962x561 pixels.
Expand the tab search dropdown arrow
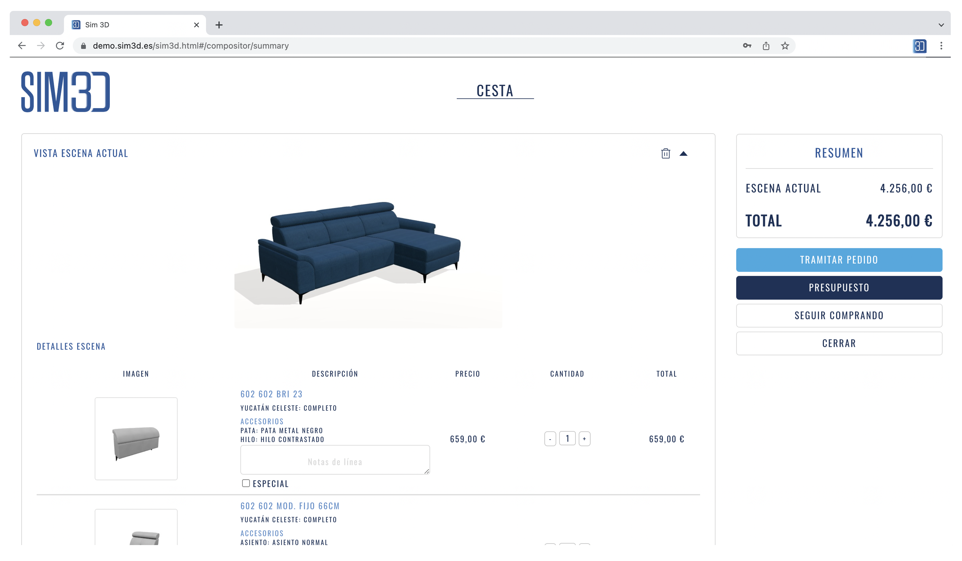(941, 25)
